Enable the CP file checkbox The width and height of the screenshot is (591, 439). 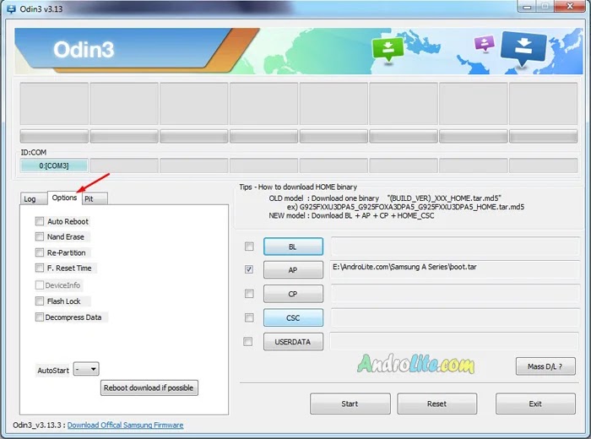click(x=249, y=294)
